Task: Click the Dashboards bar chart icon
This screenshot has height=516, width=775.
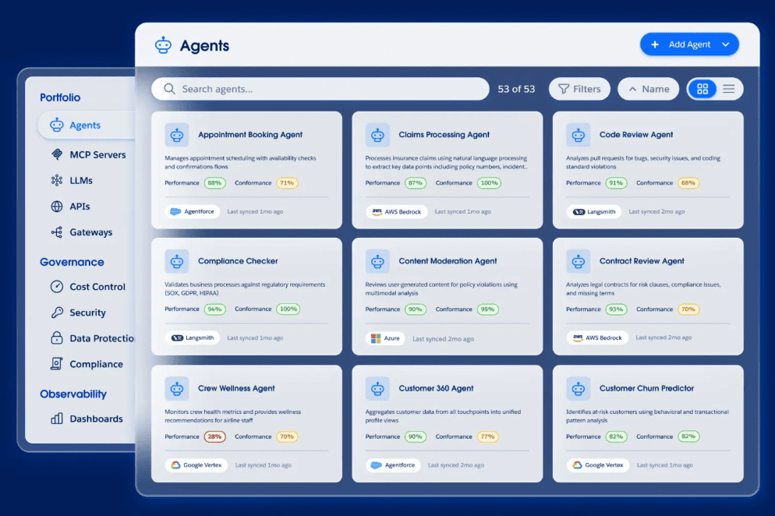Action: 57,418
